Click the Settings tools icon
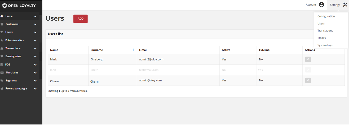349x125 pixels. (x=345, y=4)
